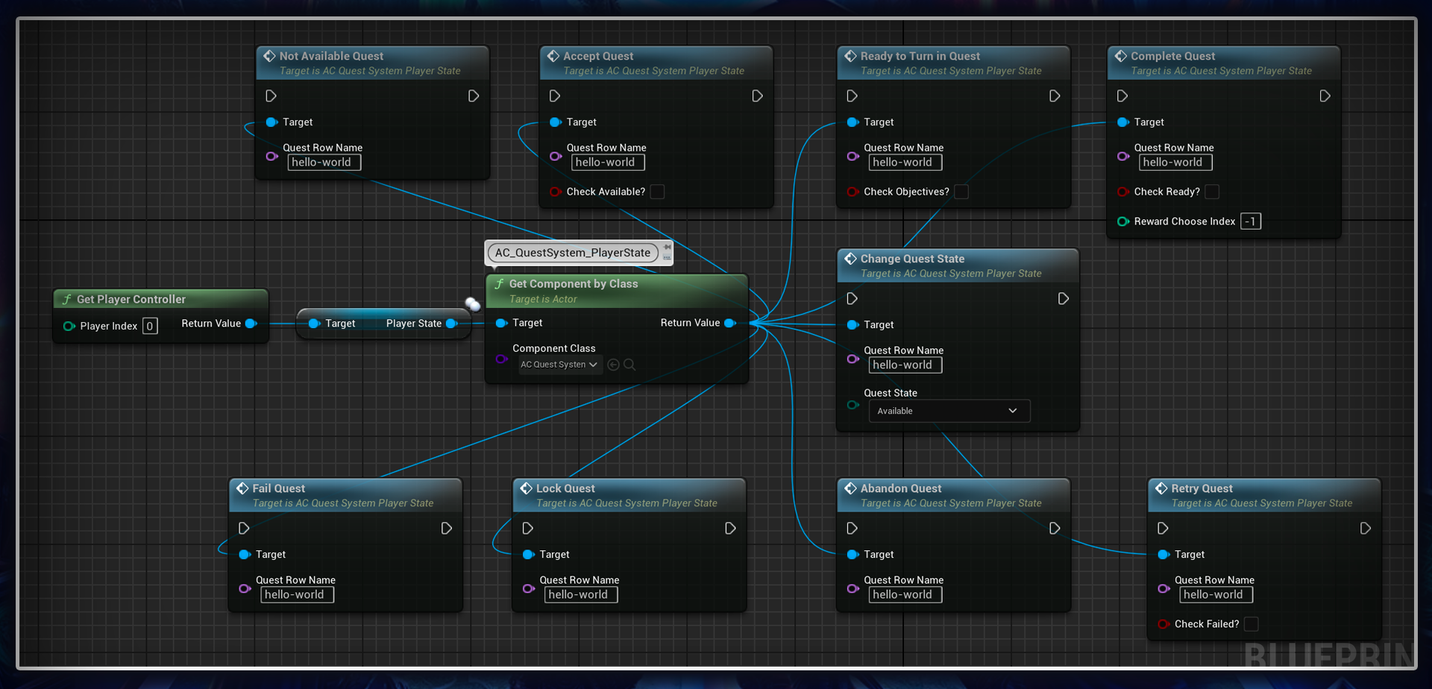Edit the Reward Choose Index field on Complete Quest
Viewport: 1432px width, 689px height.
1251,221
